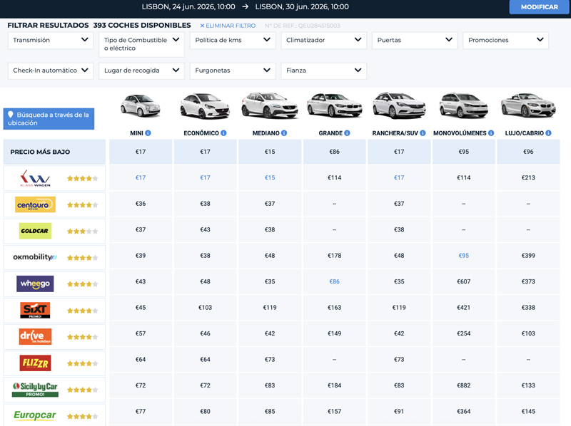The width and height of the screenshot is (571, 426).
Task: Click the star rating for Goldcar
Action: pos(83,232)
